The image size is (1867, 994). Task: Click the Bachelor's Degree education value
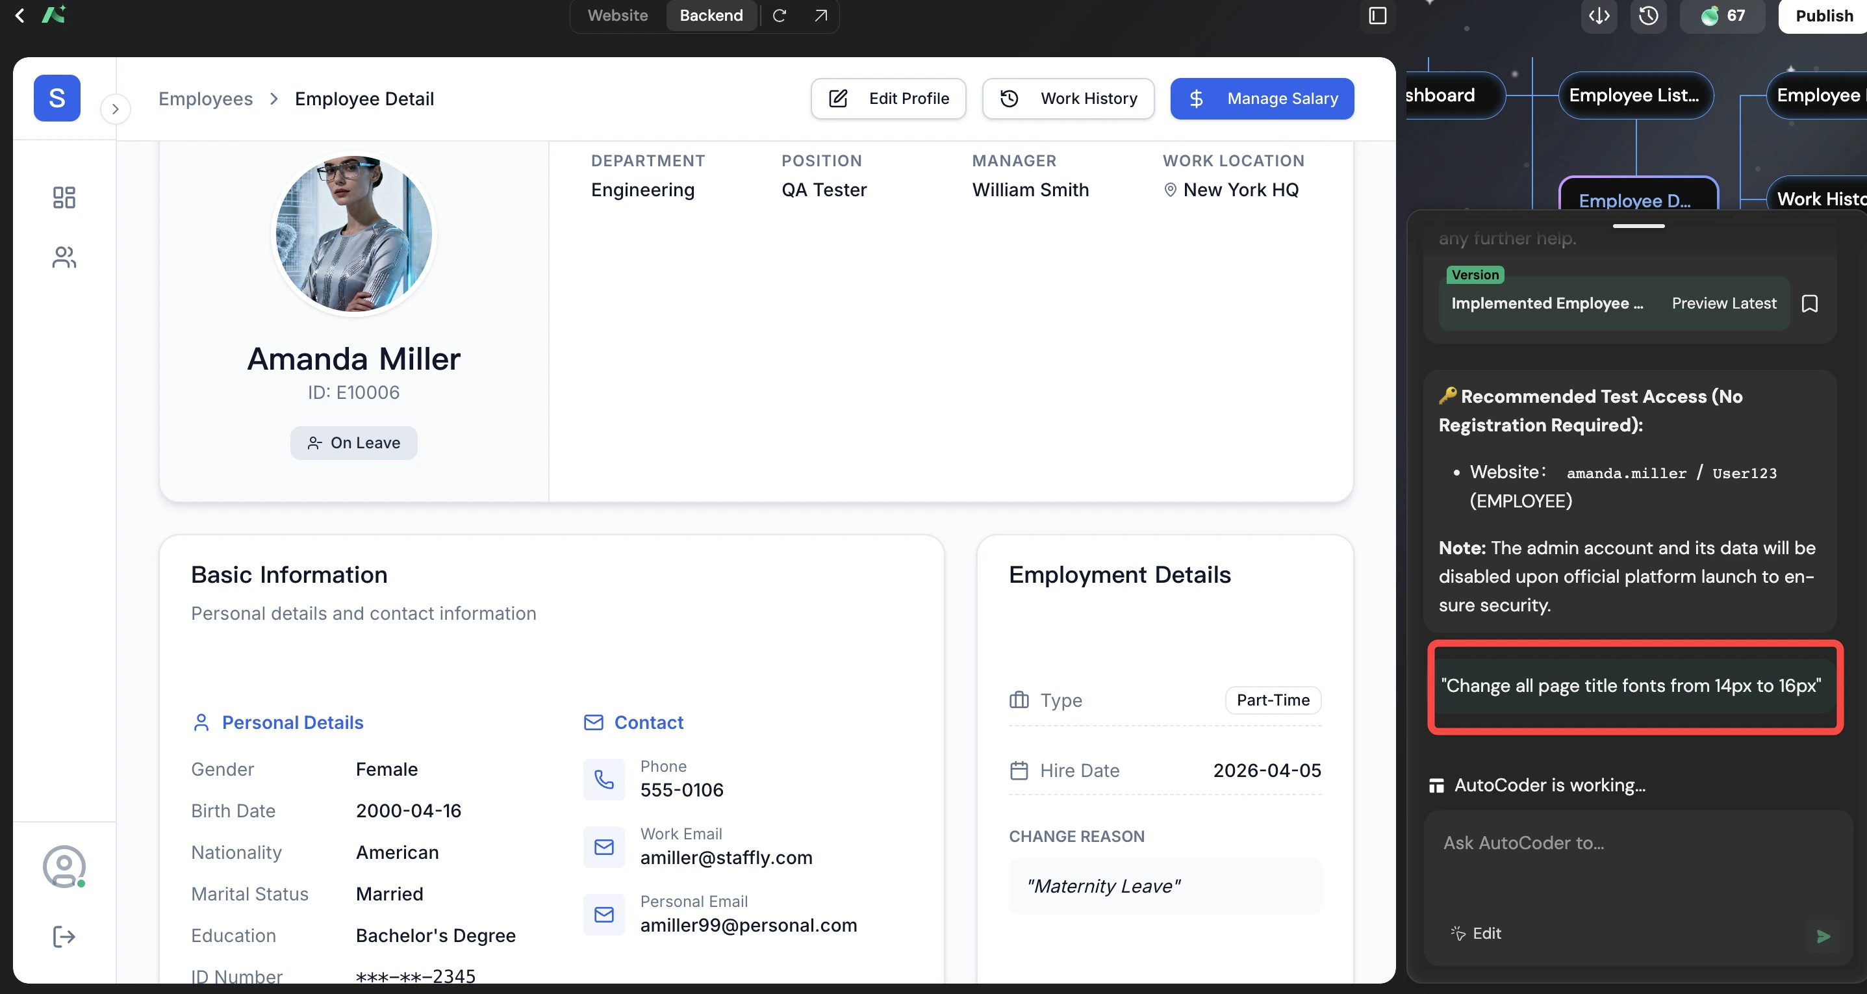436,936
